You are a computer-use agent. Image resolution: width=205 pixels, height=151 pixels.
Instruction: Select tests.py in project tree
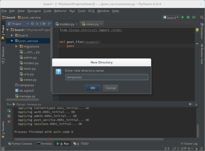pos(28,69)
